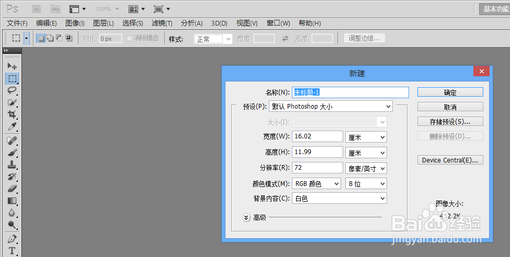Image resolution: width=510 pixels, height=257 pixels.
Task: Open the 文件(F) menu
Action: [17, 24]
